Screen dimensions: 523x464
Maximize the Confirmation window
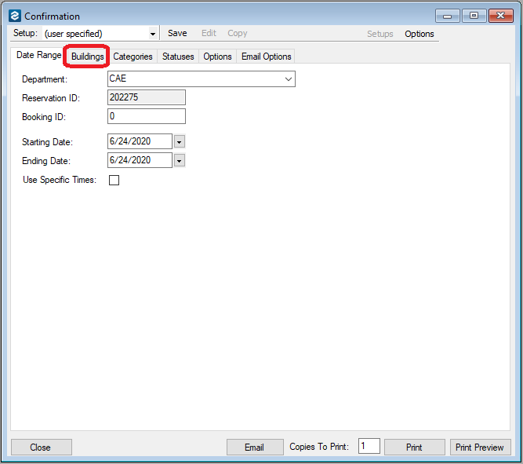pyautogui.click(x=474, y=16)
